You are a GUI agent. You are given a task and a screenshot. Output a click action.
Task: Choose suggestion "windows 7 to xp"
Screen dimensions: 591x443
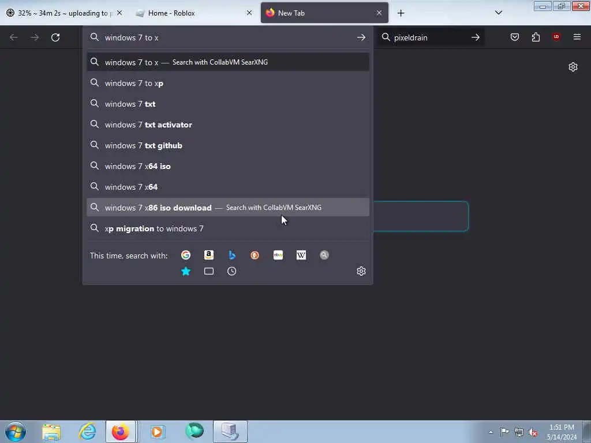click(x=227, y=83)
